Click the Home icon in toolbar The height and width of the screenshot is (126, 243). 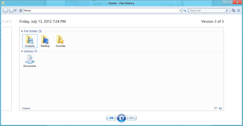pyautogui.click(x=233, y=10)
